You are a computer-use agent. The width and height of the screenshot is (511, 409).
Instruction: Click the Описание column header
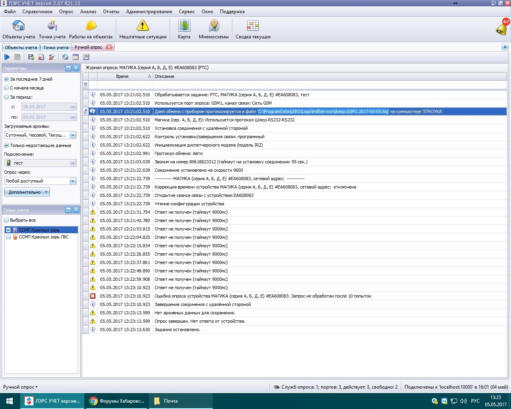330,76
